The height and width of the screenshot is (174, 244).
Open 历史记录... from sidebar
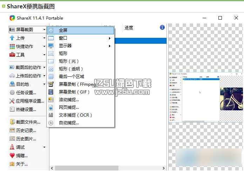point(26,130)
